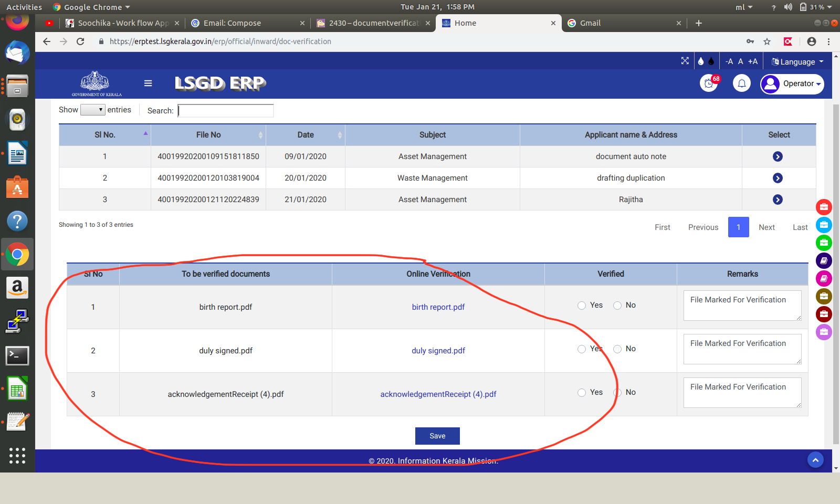Open the Show entries dropdown

pos(93,110)
